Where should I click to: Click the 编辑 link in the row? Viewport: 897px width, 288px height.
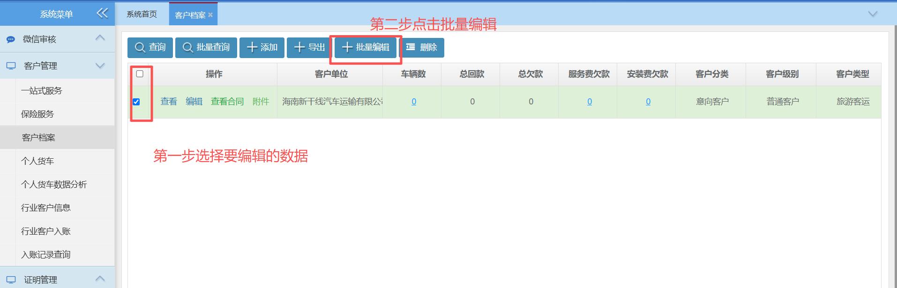(x=194, y=102)
